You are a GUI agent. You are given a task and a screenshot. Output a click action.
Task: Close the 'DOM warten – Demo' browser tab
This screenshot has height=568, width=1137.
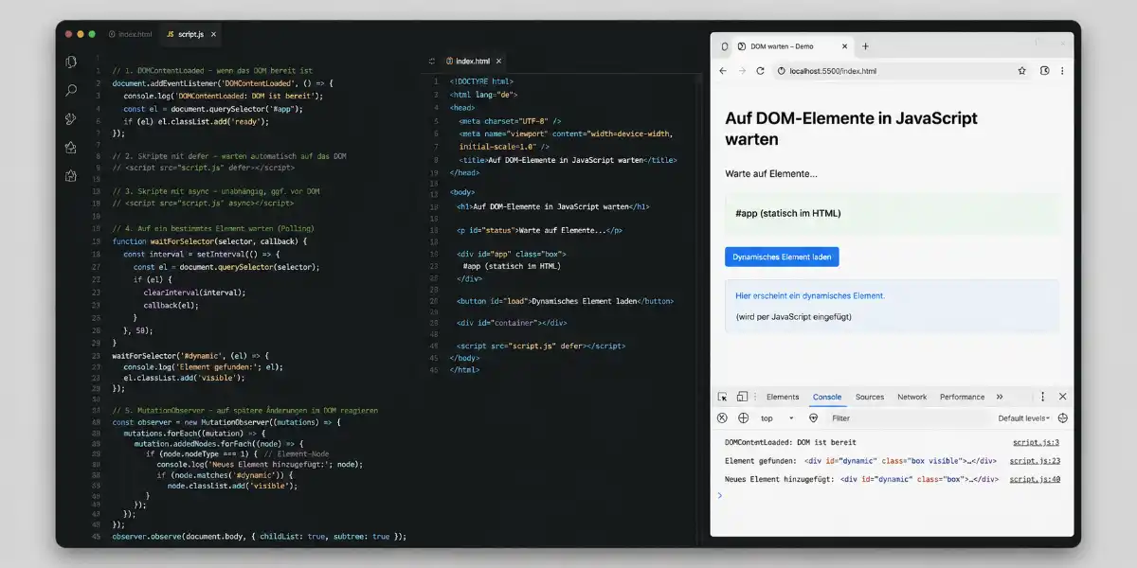(x=843, y=46)
